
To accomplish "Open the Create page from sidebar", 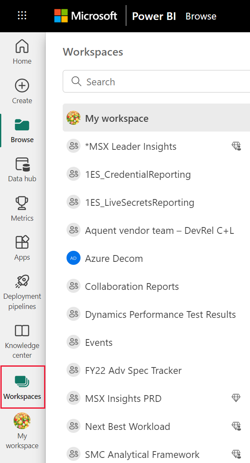I will coord(22,92).
